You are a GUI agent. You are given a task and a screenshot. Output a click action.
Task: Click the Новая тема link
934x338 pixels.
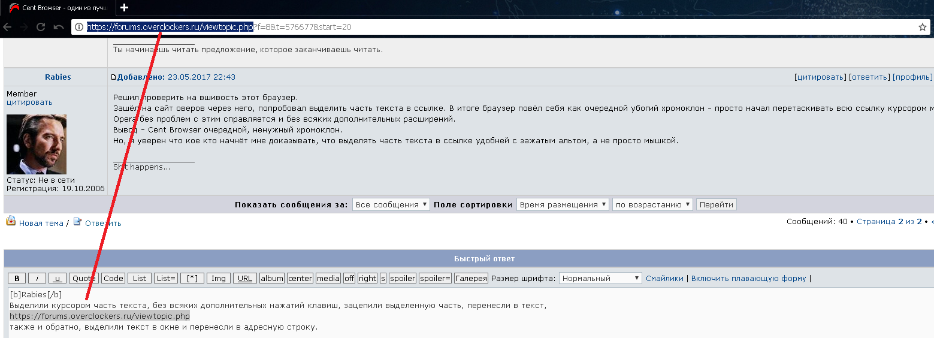[x=41, y=223]
